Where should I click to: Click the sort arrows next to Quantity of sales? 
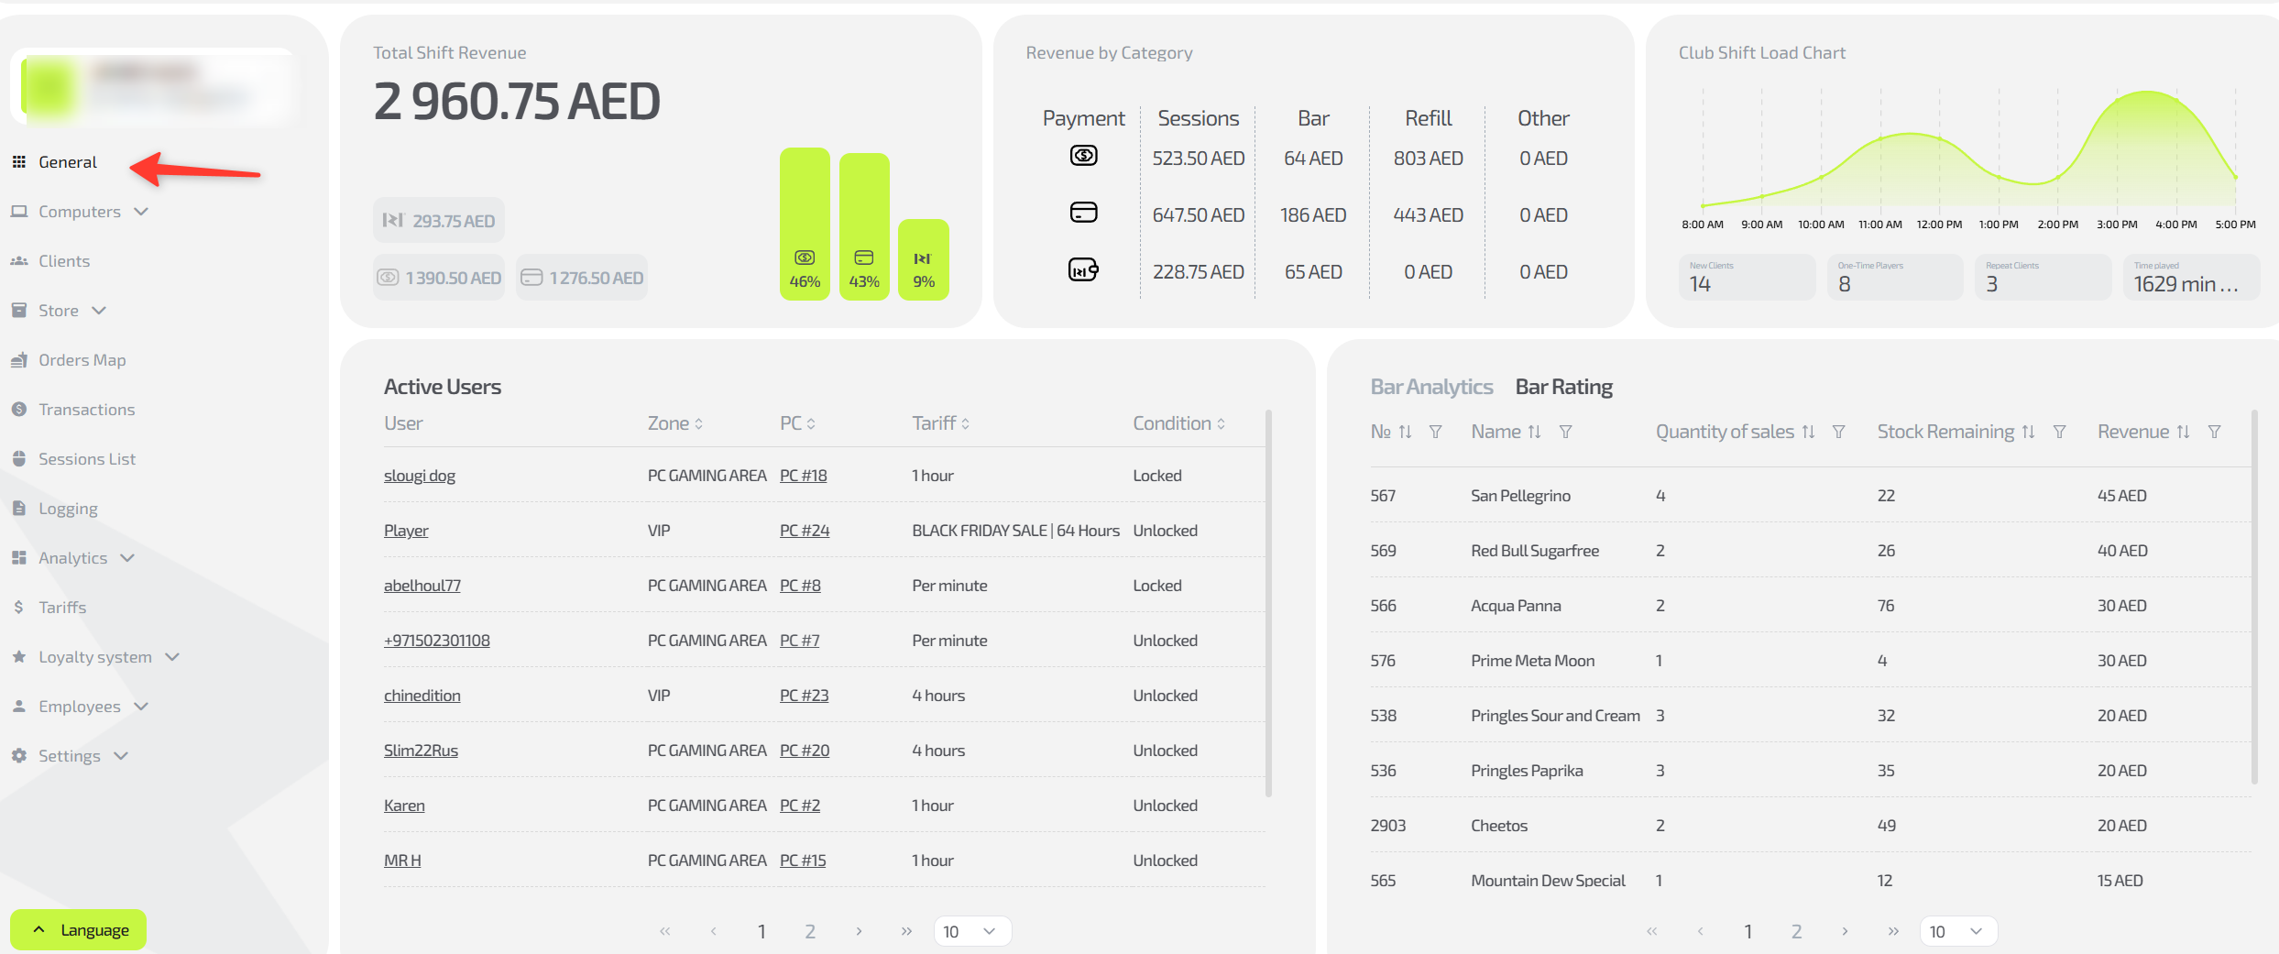tap(1808, 432)
